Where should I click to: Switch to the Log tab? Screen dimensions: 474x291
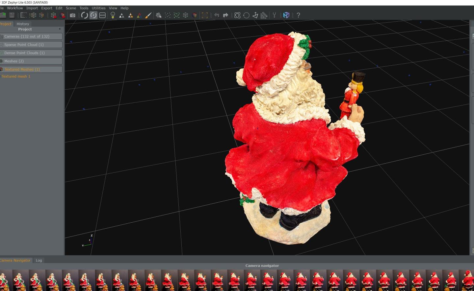[39, 260]
